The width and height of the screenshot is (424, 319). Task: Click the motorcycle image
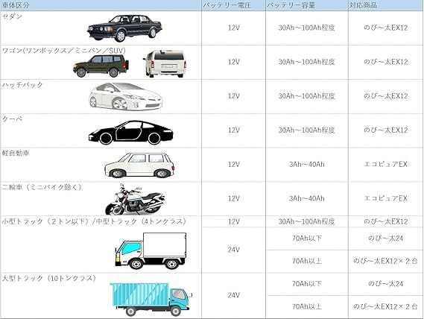tap(135, 200)
